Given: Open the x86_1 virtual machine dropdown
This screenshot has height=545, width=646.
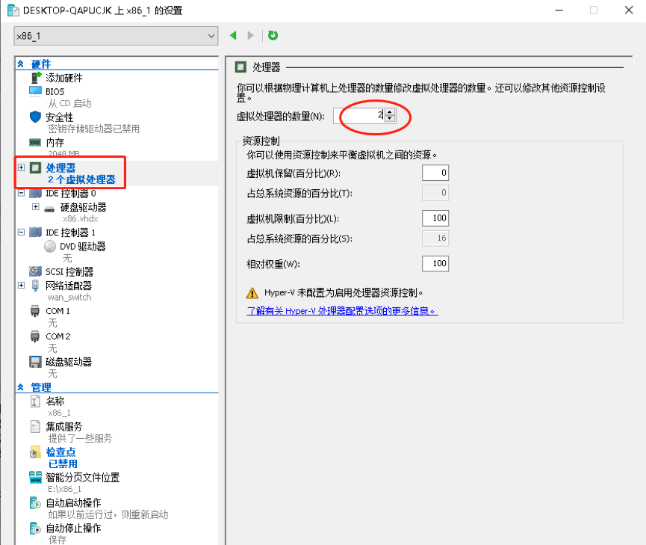Looking at the screenshot, I should (116, 36).
